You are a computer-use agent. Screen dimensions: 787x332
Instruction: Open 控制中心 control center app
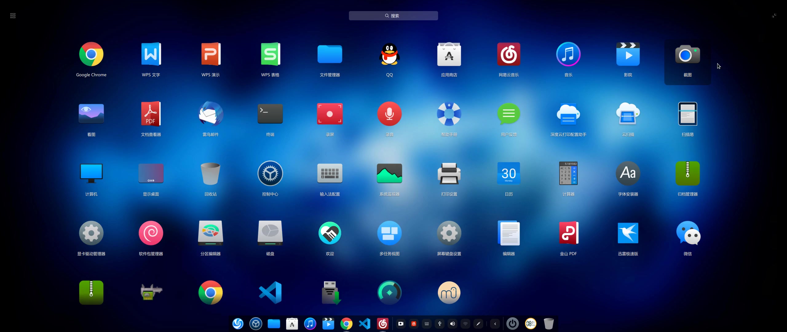(x=270, y=174)
